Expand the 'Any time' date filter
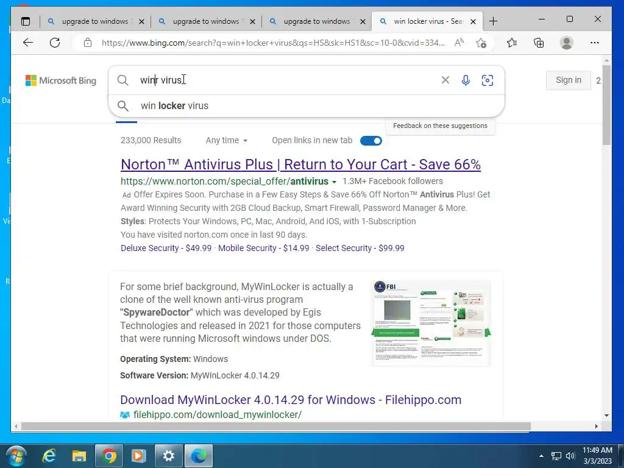624x468 pixels. pos(227,141)
